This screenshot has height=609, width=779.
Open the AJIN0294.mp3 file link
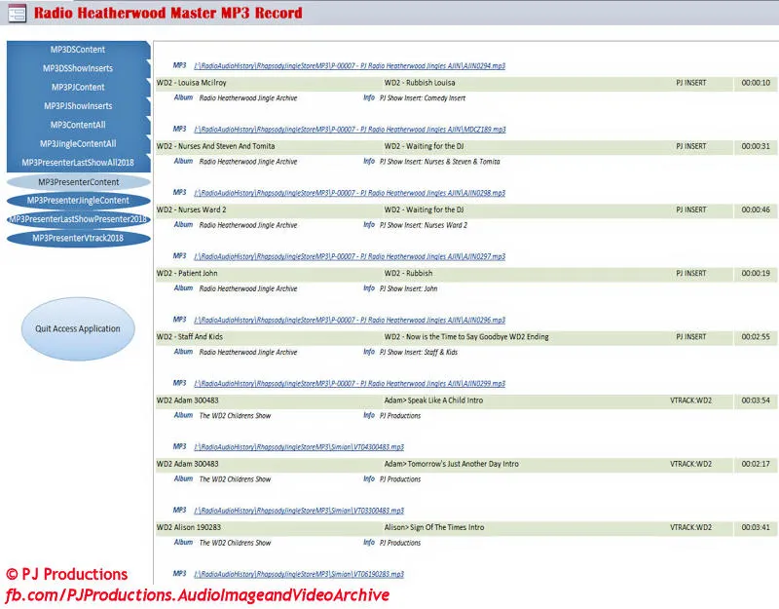tap(350, 66)
